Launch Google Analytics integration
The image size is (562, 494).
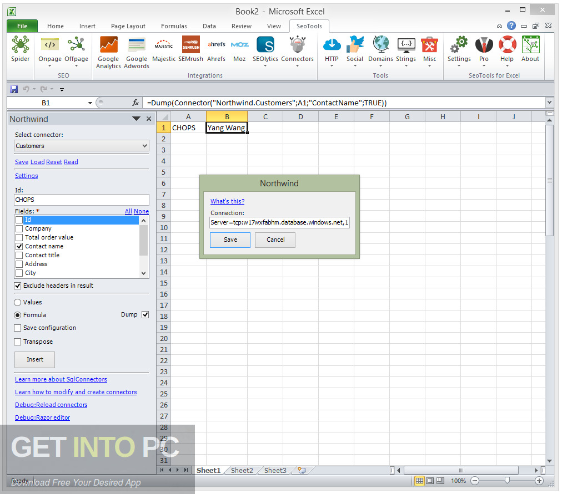108,53
